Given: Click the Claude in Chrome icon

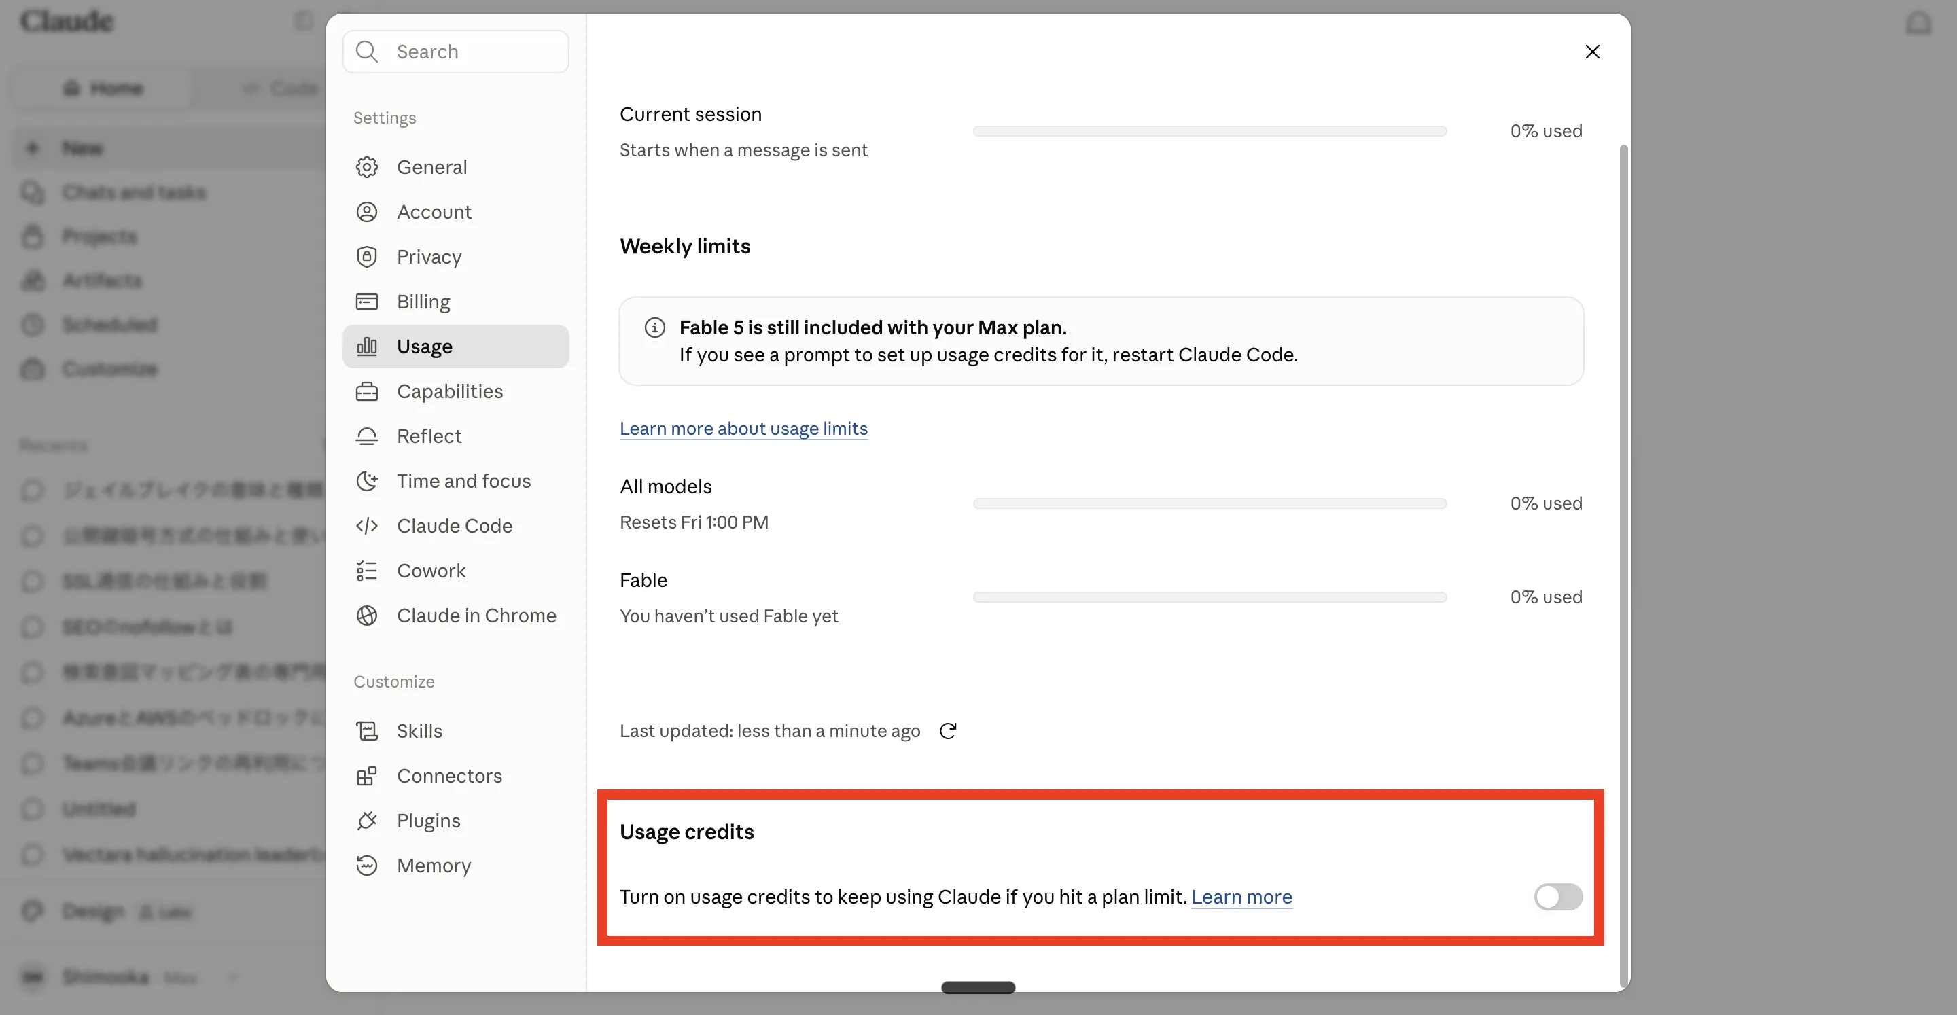Looking at the screenshot, I should click(367, 616).
